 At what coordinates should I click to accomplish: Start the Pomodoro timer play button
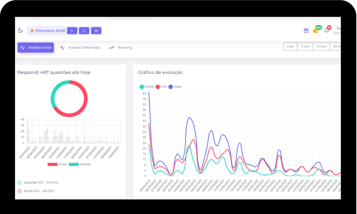(x=72, y=31)
